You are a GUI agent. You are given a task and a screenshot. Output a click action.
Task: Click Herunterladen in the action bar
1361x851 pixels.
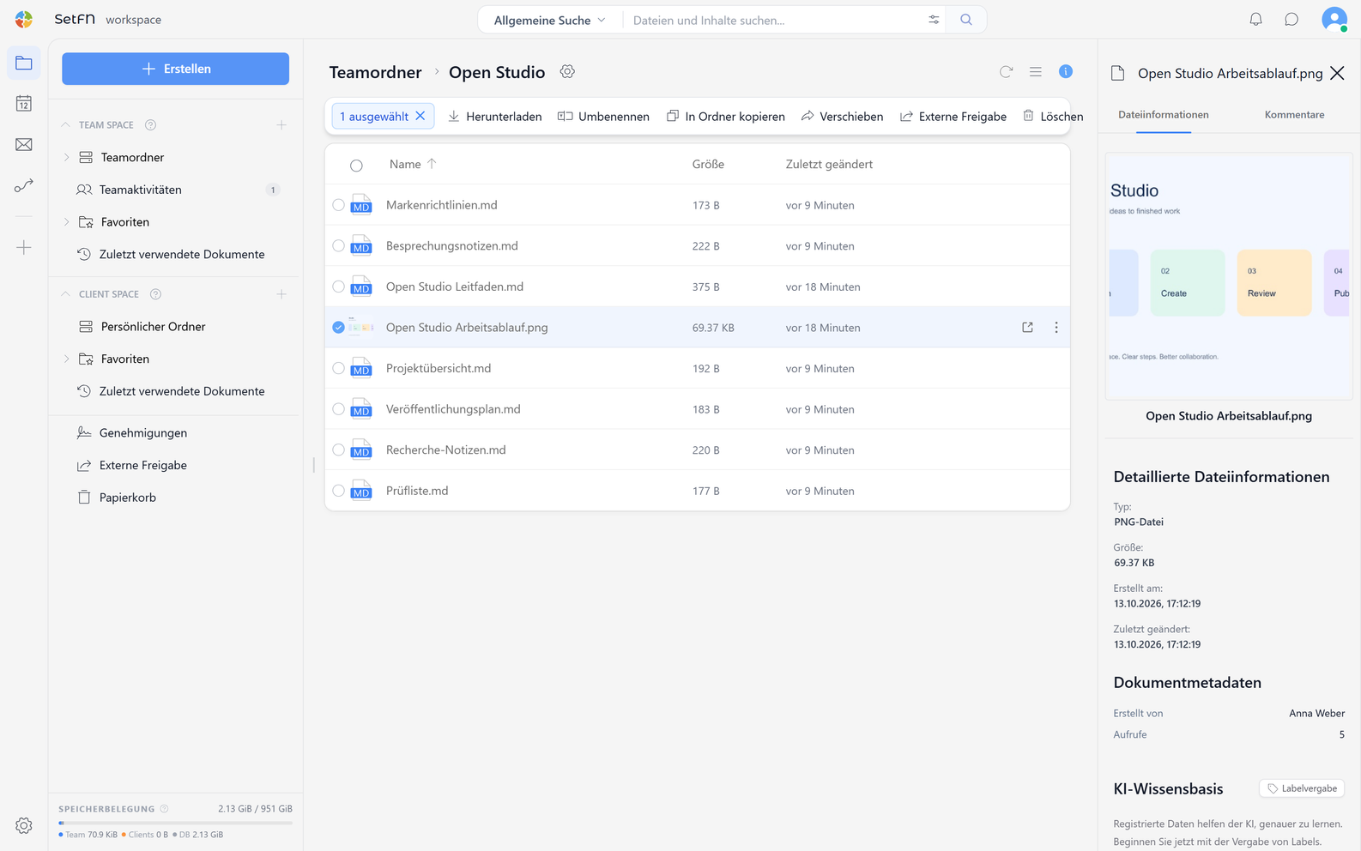[495, 117]
